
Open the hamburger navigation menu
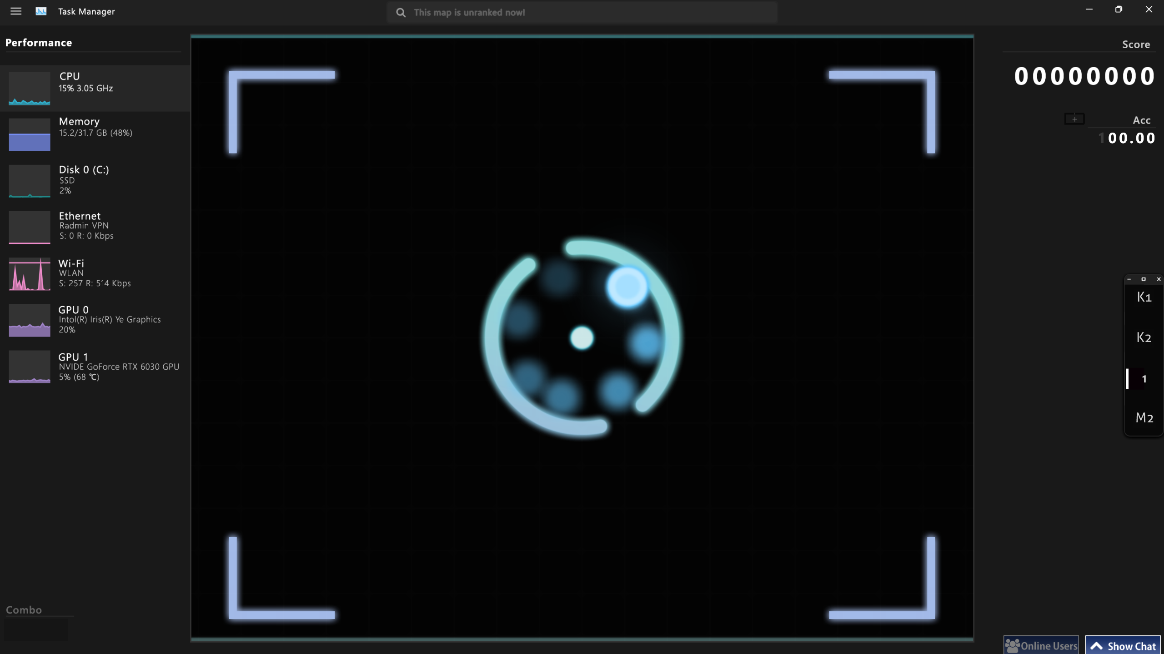(x=16, y=11)
